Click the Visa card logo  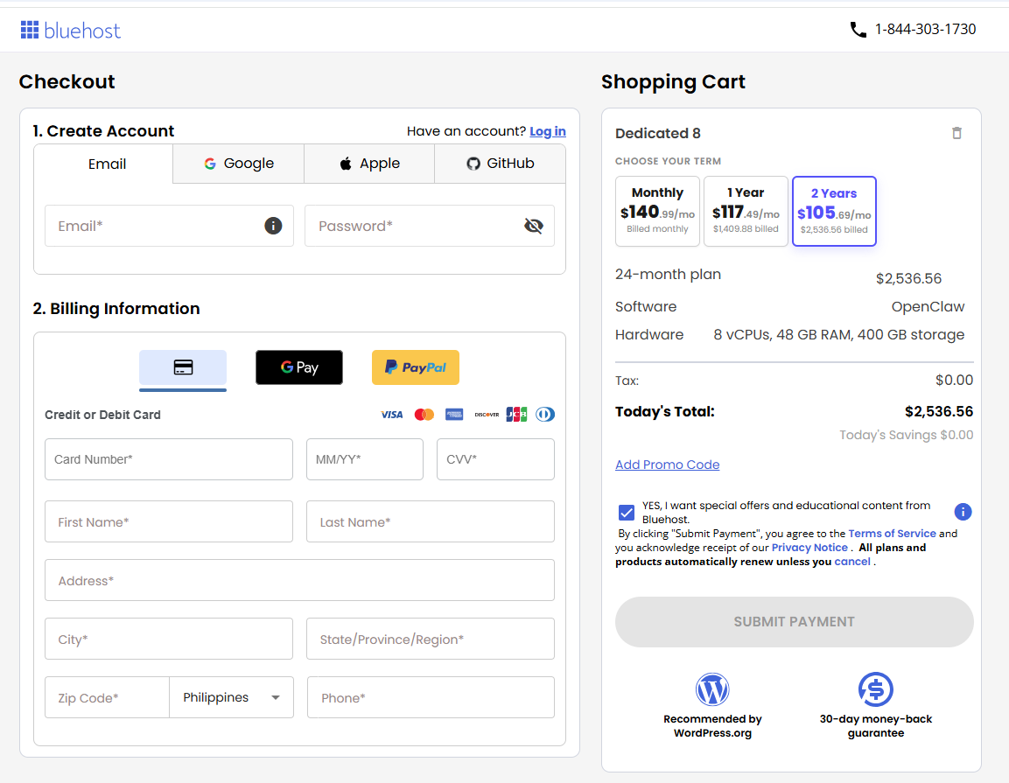392,415
